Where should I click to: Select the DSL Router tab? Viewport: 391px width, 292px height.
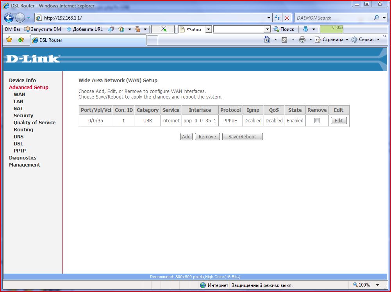pos(88,40)
